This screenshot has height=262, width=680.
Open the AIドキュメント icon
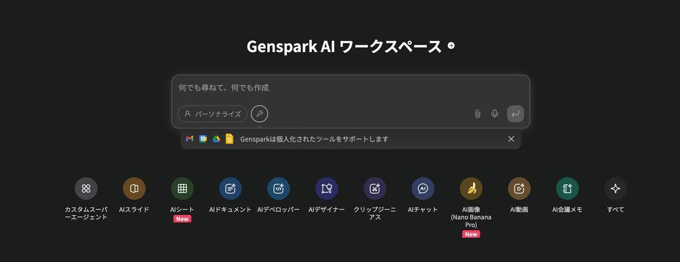(231, 188)
